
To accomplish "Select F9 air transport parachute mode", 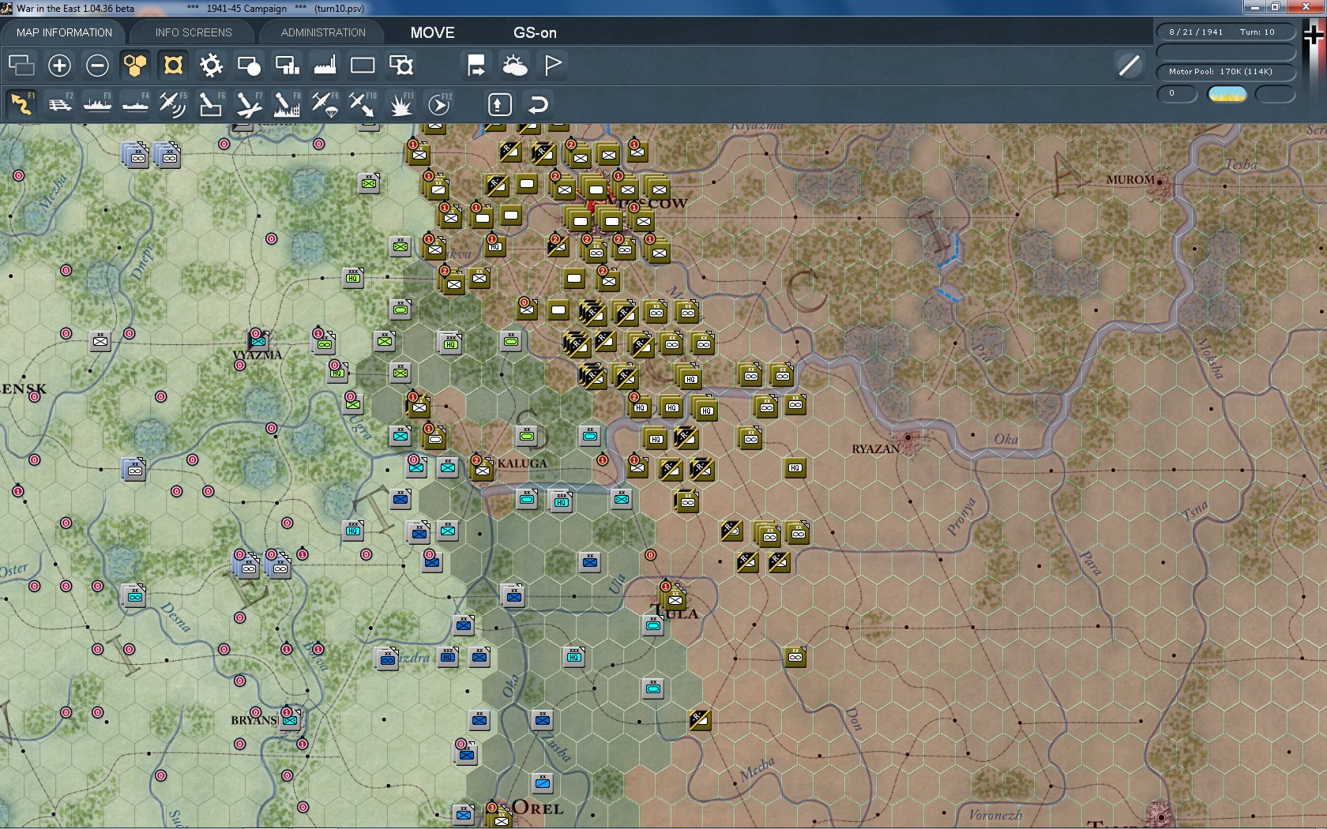I will [x=325, y=104].
